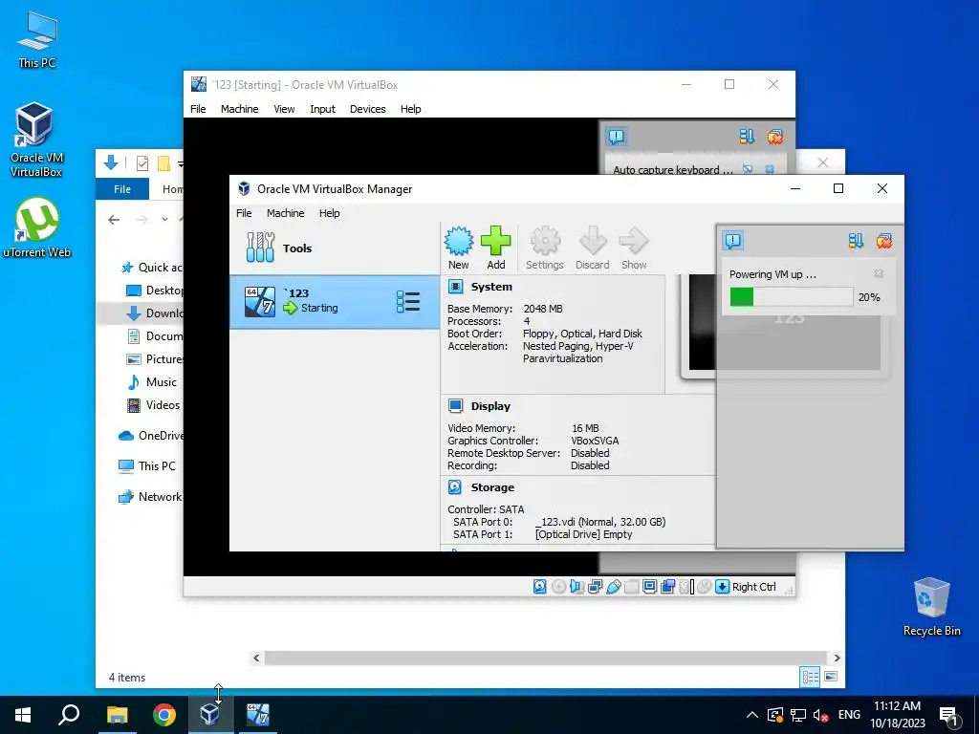Cancel the Powering VM up progress
Viewport: 979px width, 734px height.
coord(879,273)
